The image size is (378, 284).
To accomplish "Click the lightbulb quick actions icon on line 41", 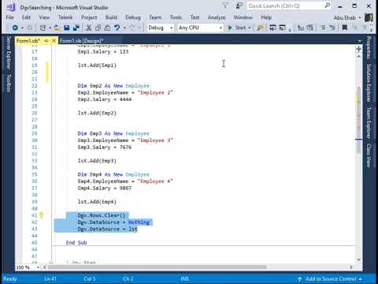I will pos(41,215).
